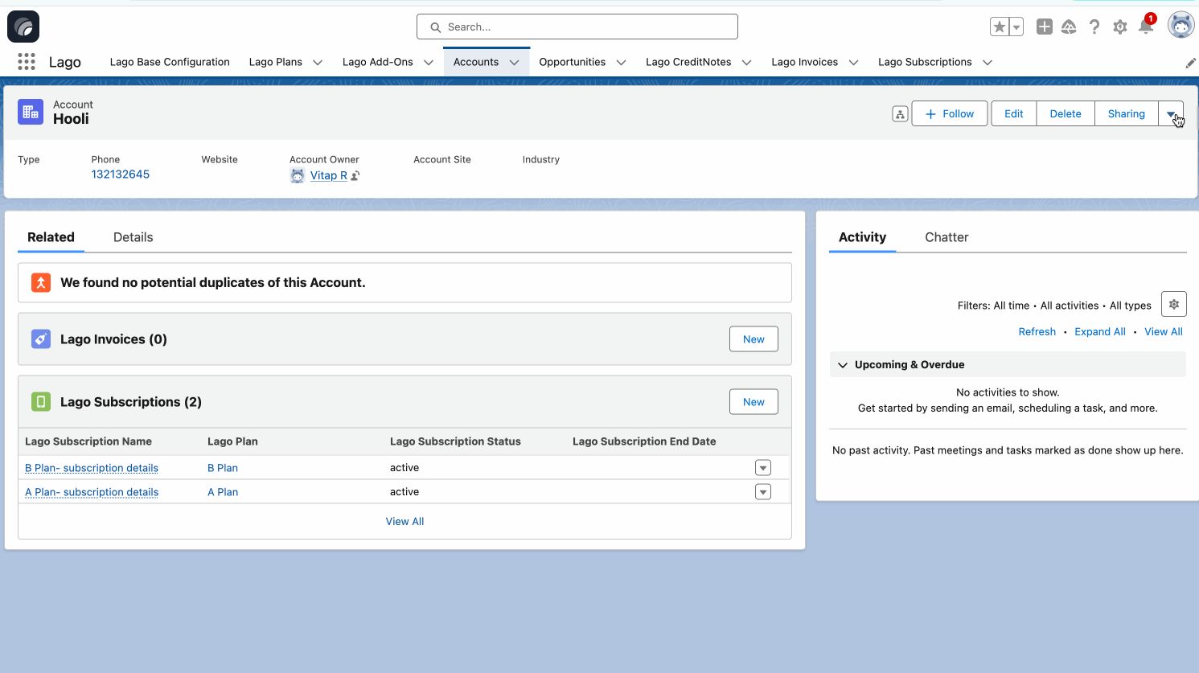1199x673 pixels.
Task: Open the App Launcher grid icon
Action: pos(27,62)
